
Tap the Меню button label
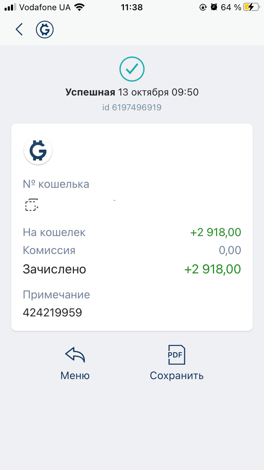75,376
